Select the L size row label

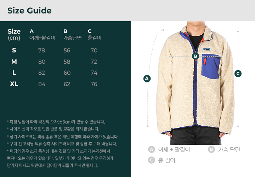(x=14, y=73)
